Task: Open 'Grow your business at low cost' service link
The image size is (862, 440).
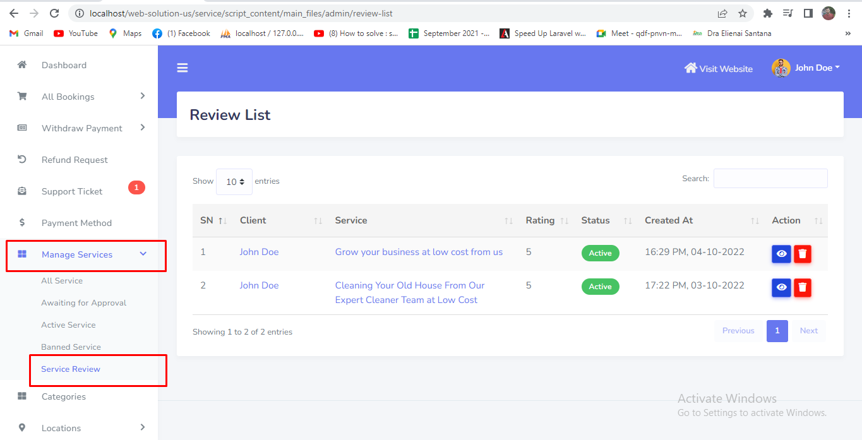Action: point(419,252)
